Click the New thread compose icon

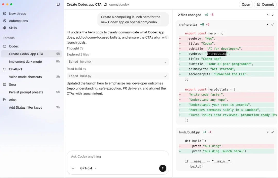(x=5, y=13)
